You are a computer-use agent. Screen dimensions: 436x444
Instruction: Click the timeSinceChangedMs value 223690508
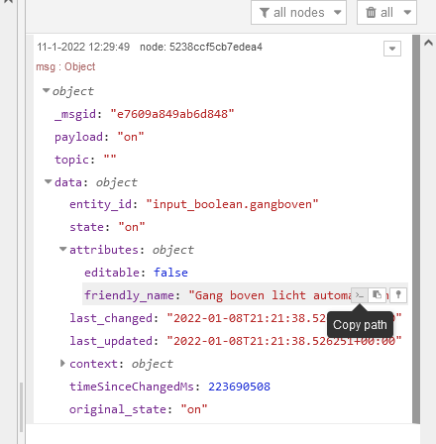pos(239,387)
